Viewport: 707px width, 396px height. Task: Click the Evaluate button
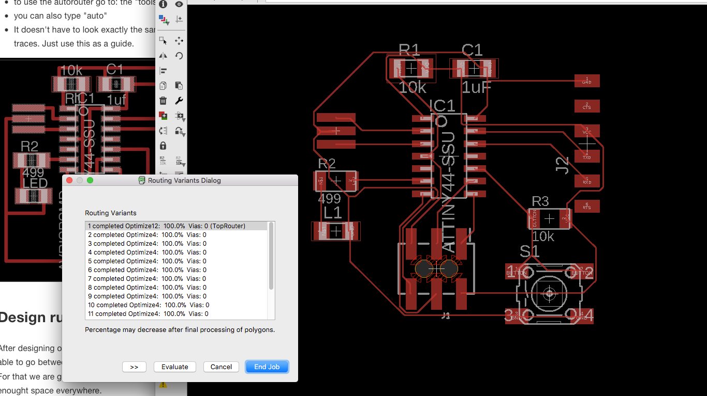[x=175, y=367]
